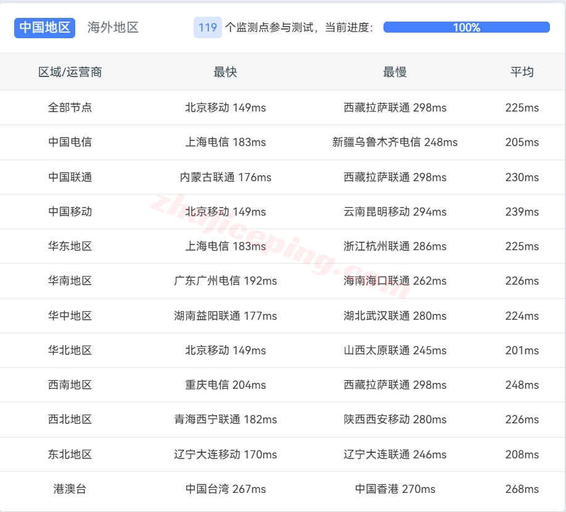Select the 华中地区 row label
The height and width of the screenshot is (512, 566).
point(70,315)
